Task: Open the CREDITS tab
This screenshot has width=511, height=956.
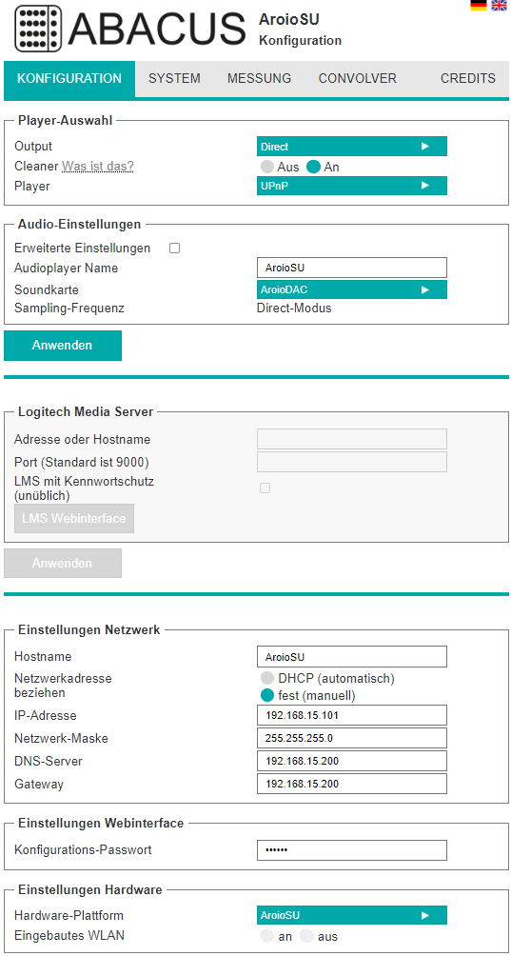Action: click(468, 79)
